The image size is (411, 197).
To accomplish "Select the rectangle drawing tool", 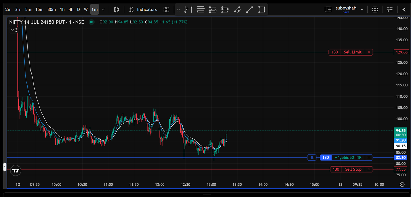I will 262,9.
